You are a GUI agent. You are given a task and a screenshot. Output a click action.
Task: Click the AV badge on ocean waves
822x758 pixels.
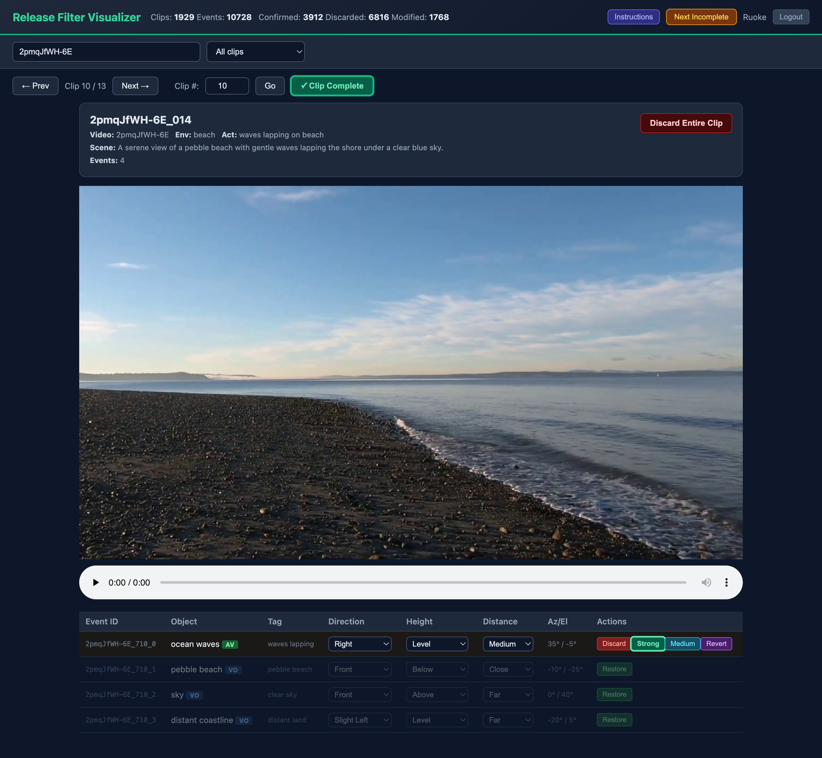click(x=230, y=644)
